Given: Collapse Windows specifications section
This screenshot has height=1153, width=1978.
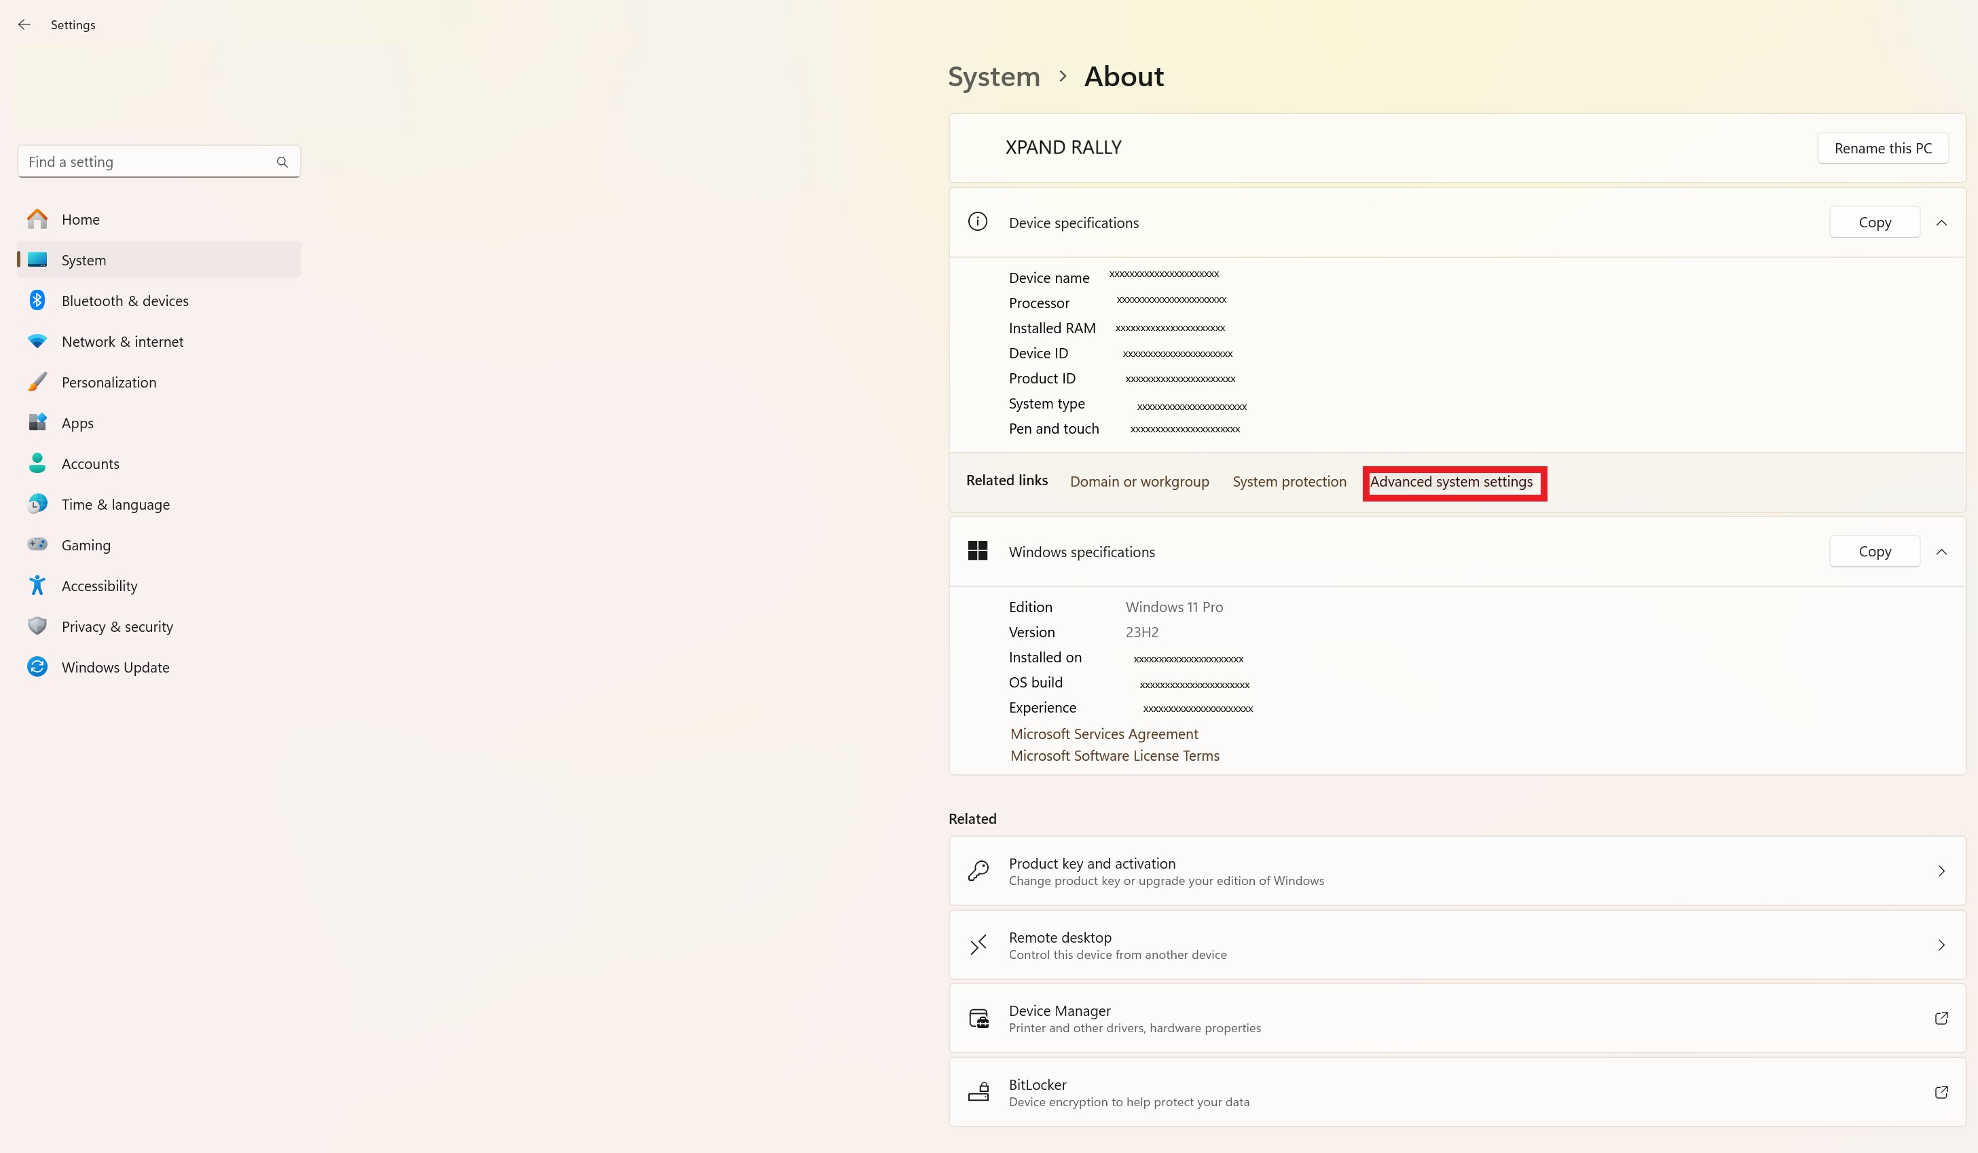Looking at the screenshot, I should point(1941,552).
